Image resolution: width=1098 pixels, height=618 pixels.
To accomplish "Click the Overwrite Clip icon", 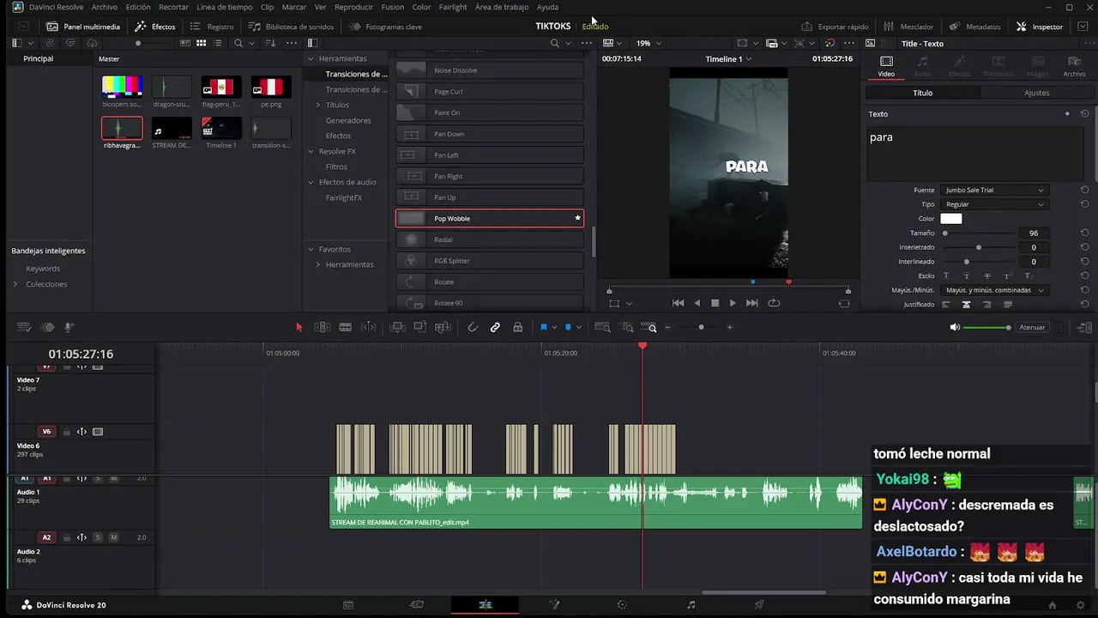I will click(420, 327).
